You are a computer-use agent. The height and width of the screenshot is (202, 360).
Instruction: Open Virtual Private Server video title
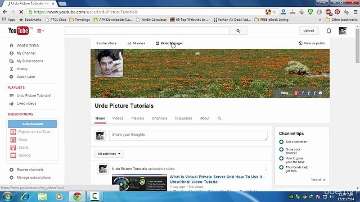(217, 180)
